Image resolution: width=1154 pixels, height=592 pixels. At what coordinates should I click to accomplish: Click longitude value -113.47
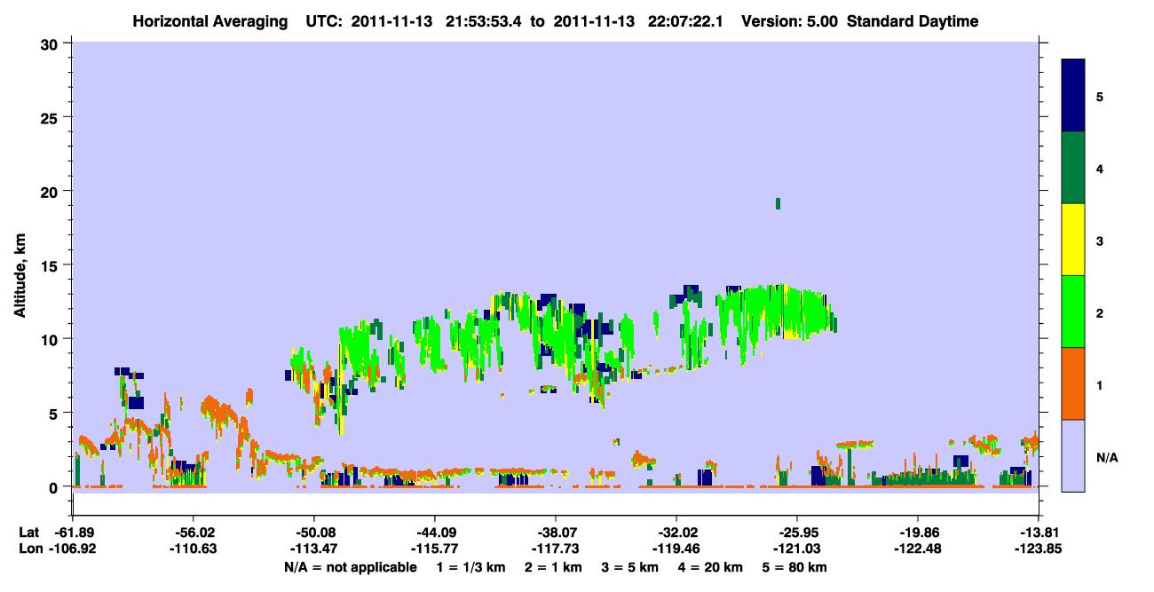pyautogui.click(x=314, y=549)
